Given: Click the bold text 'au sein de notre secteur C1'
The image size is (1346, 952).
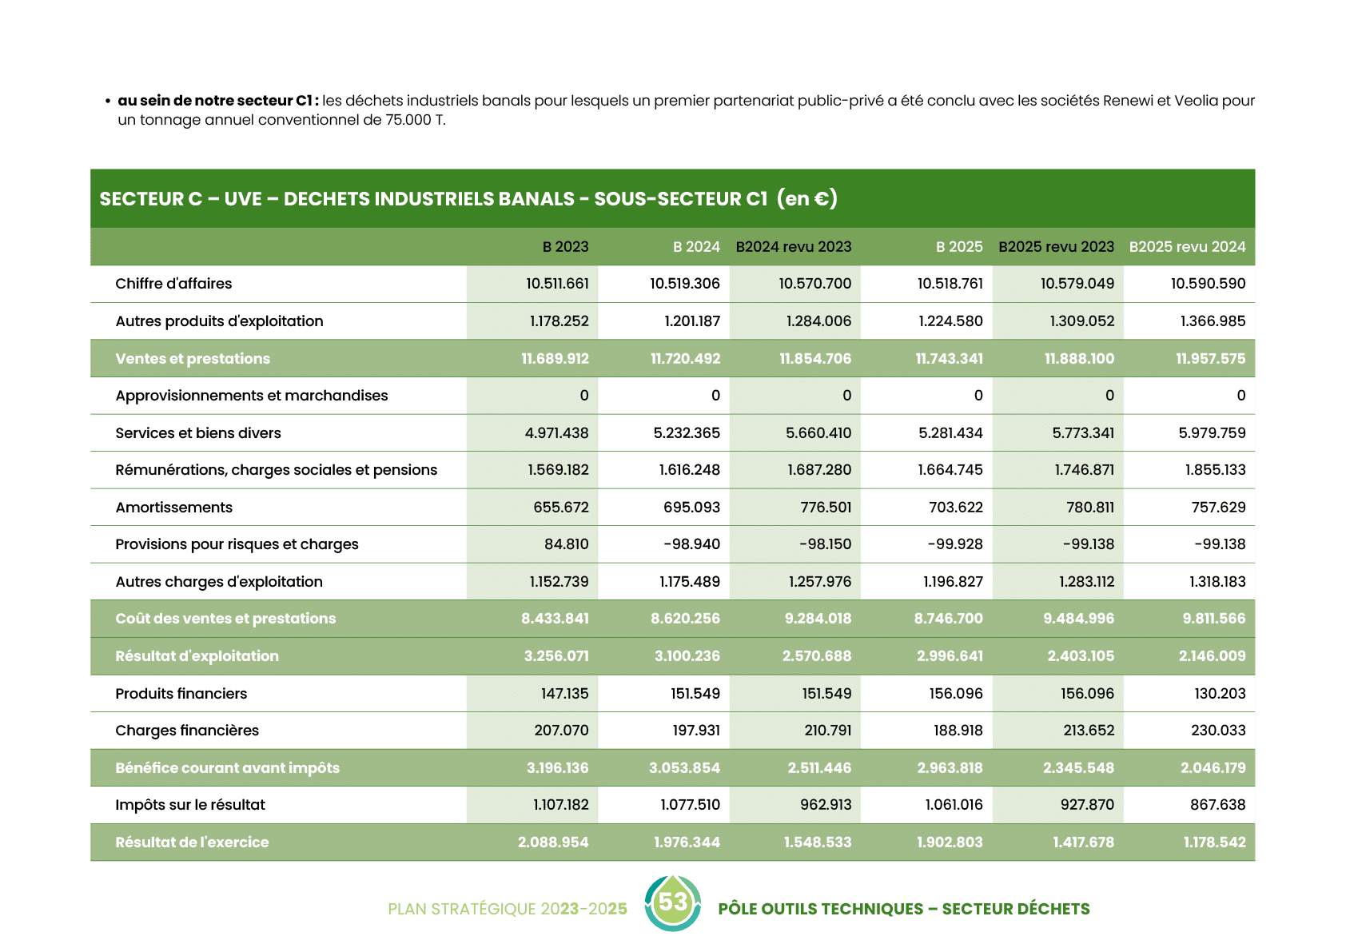Looking at the screenshot, I should 218,101.
